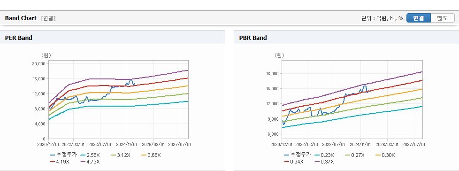Click the PBR Band chart plot area
Image resolution: width=459 pixels, height=171 pixels.
pos(352,100)
